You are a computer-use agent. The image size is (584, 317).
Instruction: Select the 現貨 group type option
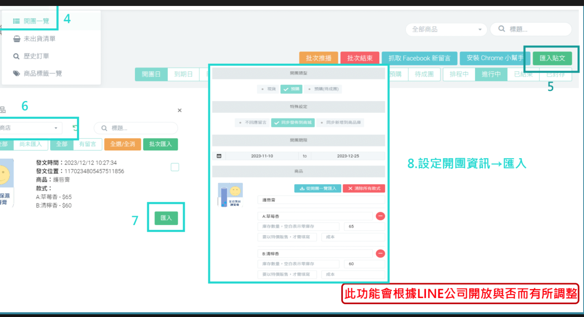click(268, 89)
